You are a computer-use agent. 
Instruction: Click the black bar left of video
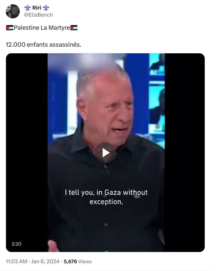coord(27,153)
